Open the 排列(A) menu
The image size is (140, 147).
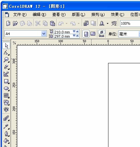[x=98, y=15]
